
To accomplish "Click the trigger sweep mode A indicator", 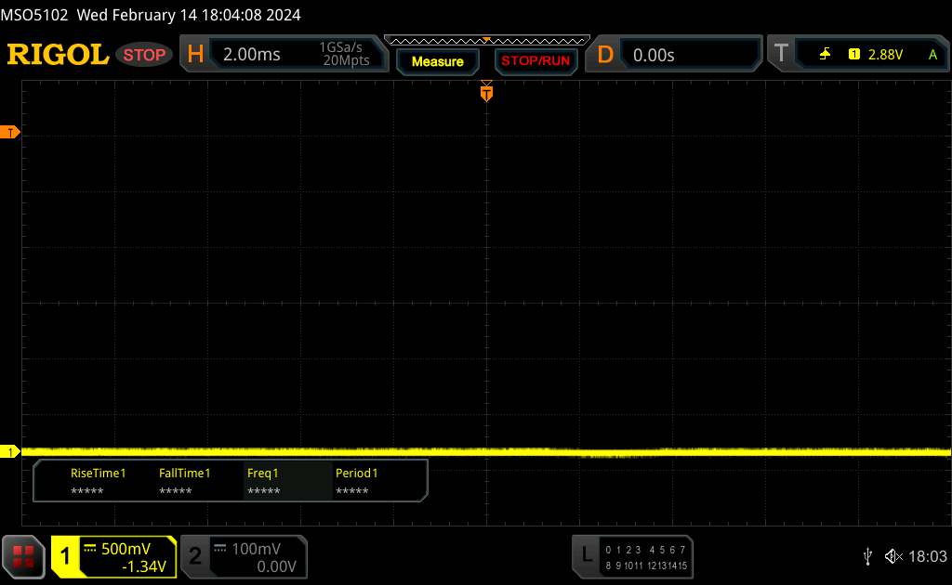I will click(932, 55).
